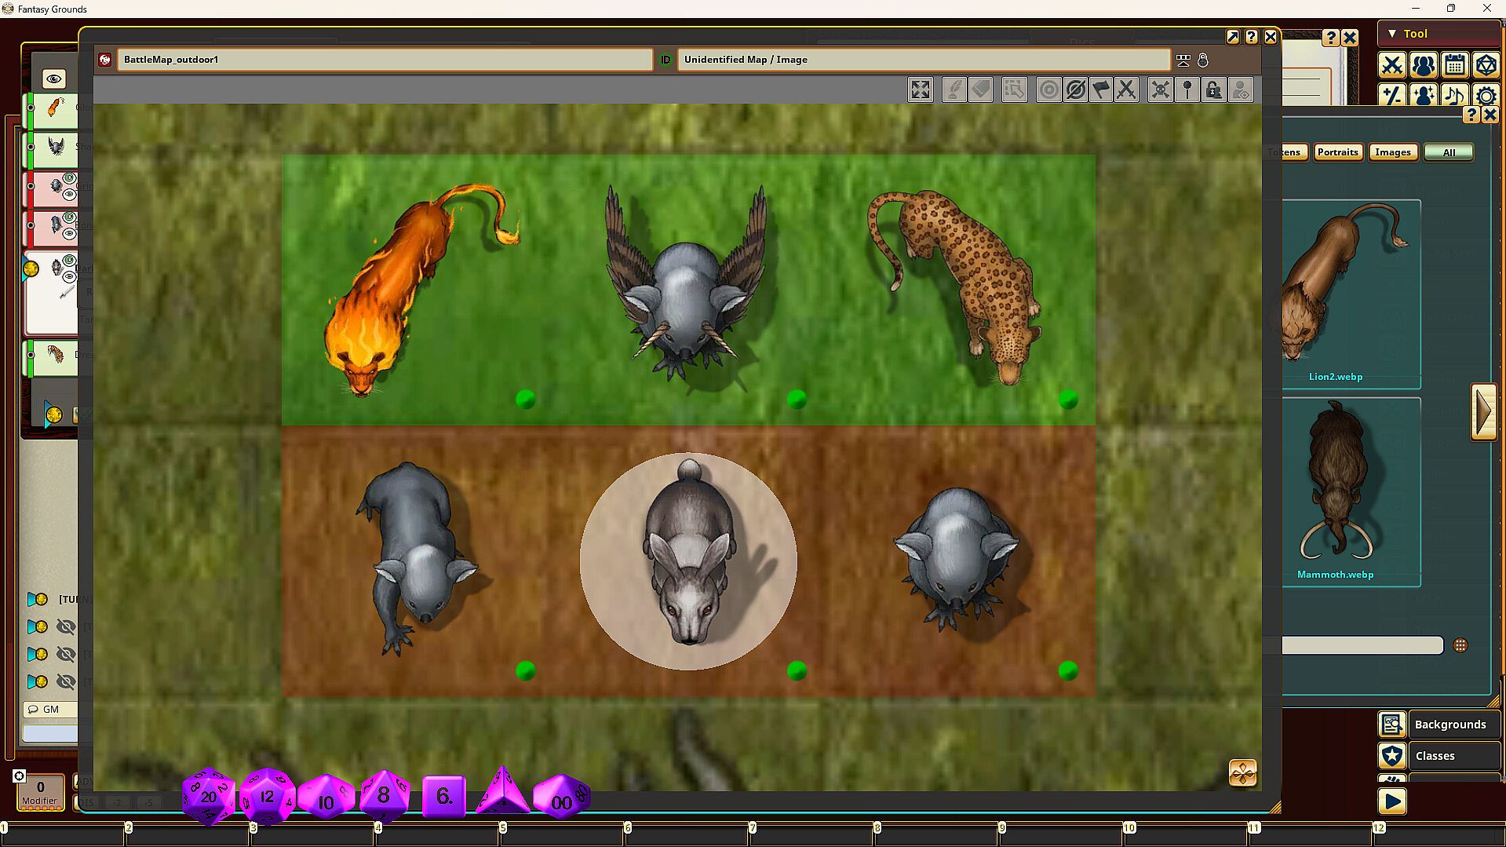Open the crossed swords combat tracker tool
This screenshot has width=1506, height=847.
tap(1391, 65)
